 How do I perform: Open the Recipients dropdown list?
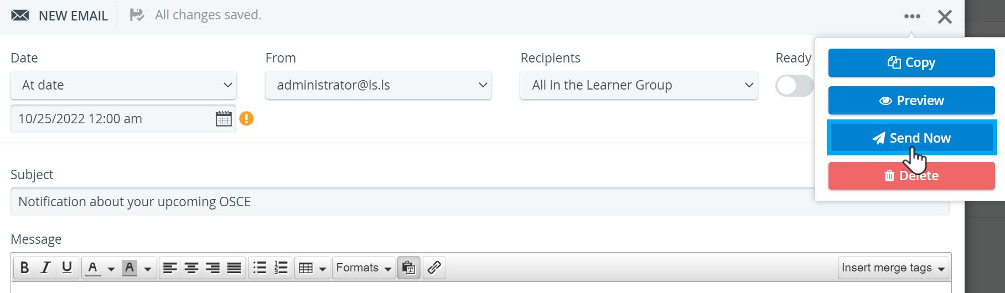pyautogui.click(x=639, y=85)
